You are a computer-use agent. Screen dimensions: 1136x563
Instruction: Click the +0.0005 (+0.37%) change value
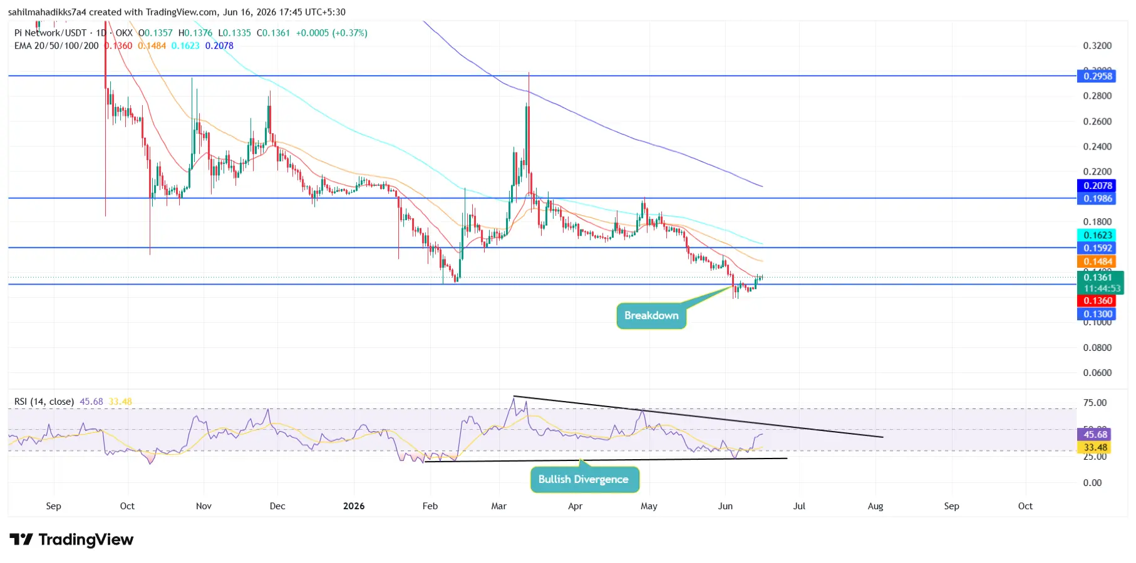point(332,33)
